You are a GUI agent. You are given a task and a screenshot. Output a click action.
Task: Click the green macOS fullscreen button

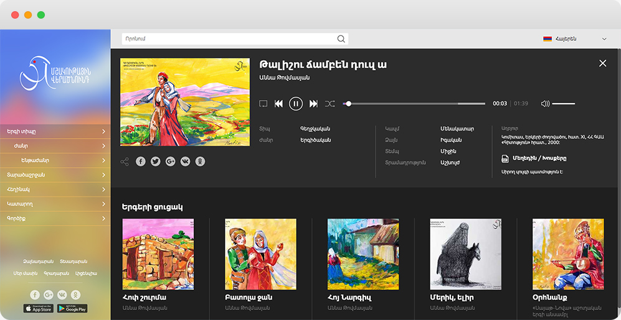40,15
